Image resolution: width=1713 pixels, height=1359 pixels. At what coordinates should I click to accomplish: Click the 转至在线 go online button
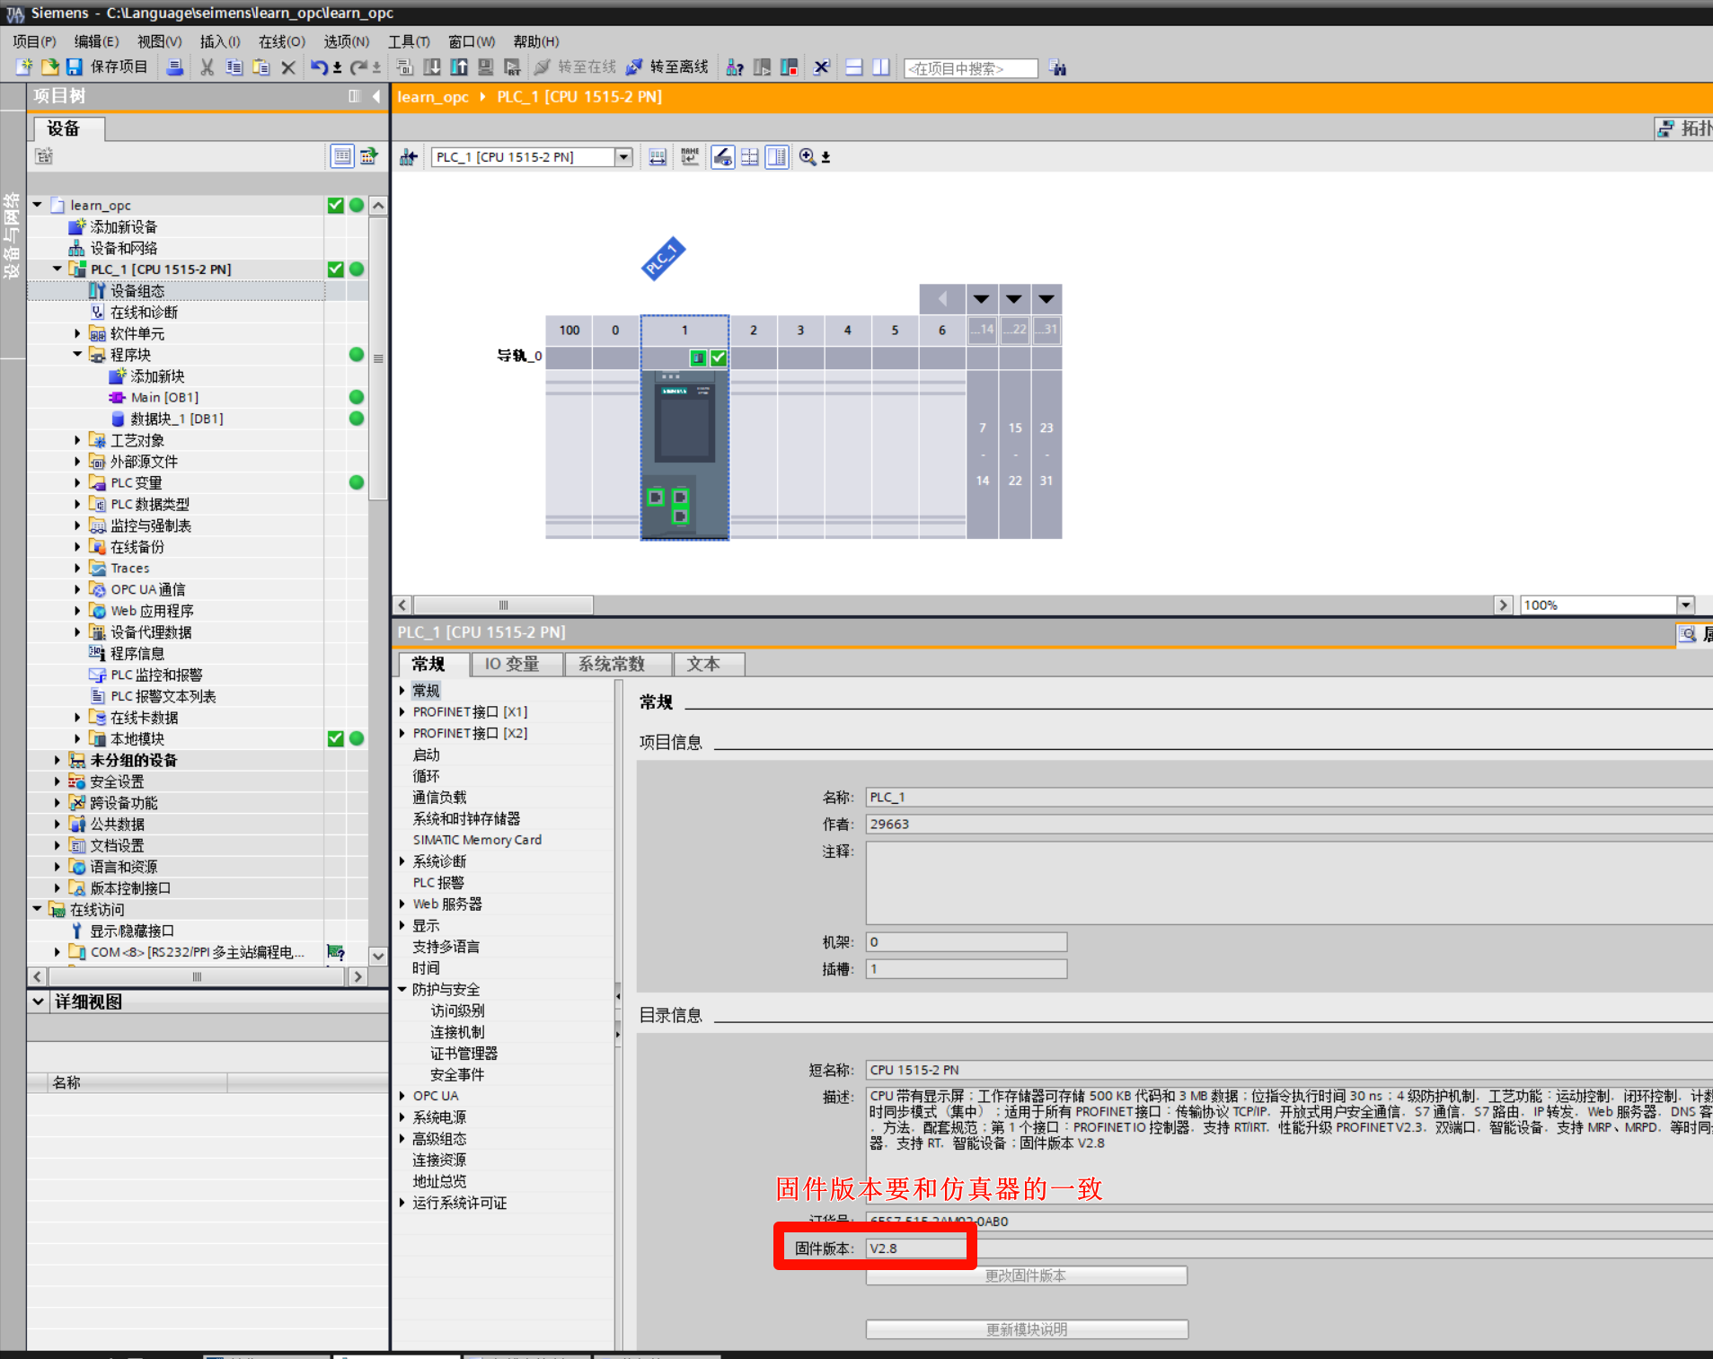coord(575,67)
